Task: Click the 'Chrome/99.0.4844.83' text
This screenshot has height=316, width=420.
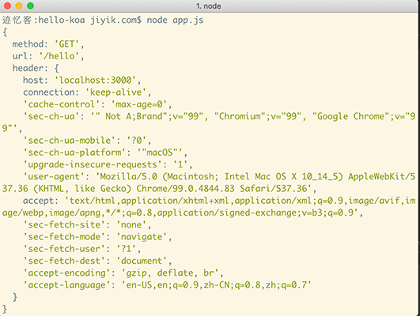Action: 185,188
